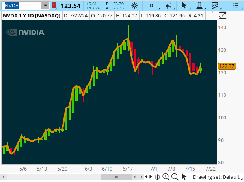244x182 pixels.
Task: Click the 140 price axis label
Action: 222,28
